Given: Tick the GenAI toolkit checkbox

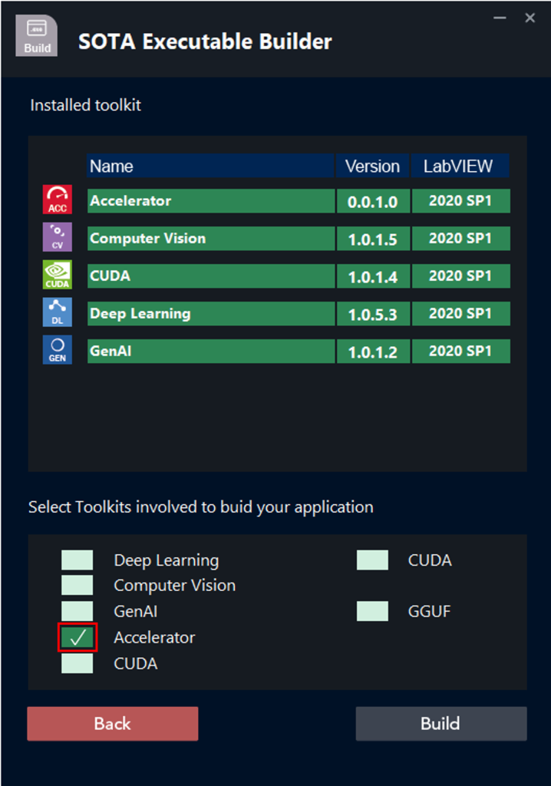Looking at the screenshot, I should coord(78,612).
